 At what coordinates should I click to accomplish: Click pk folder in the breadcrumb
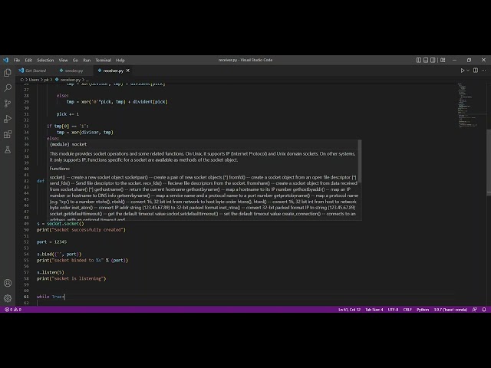point(46,80)
